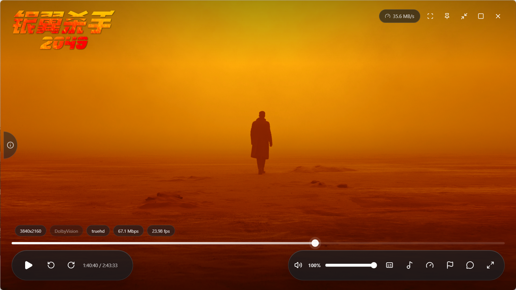
Task: Open the comment bubble icon
Action: tap(470, 265)
